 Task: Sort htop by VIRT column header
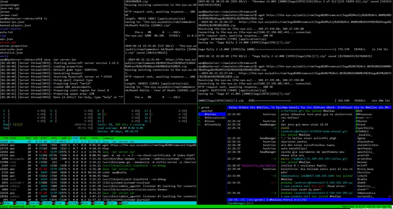tap(44, 138)
